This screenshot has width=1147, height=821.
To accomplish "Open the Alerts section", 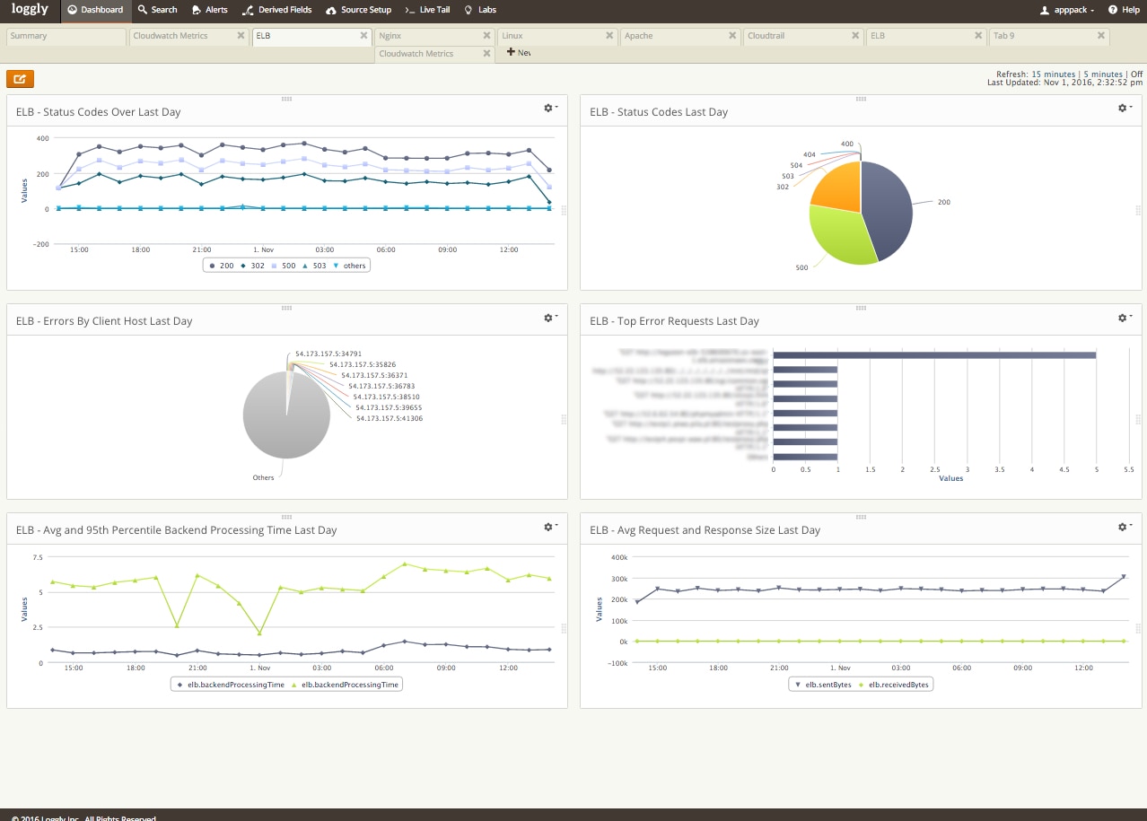I will click(210, 10).
